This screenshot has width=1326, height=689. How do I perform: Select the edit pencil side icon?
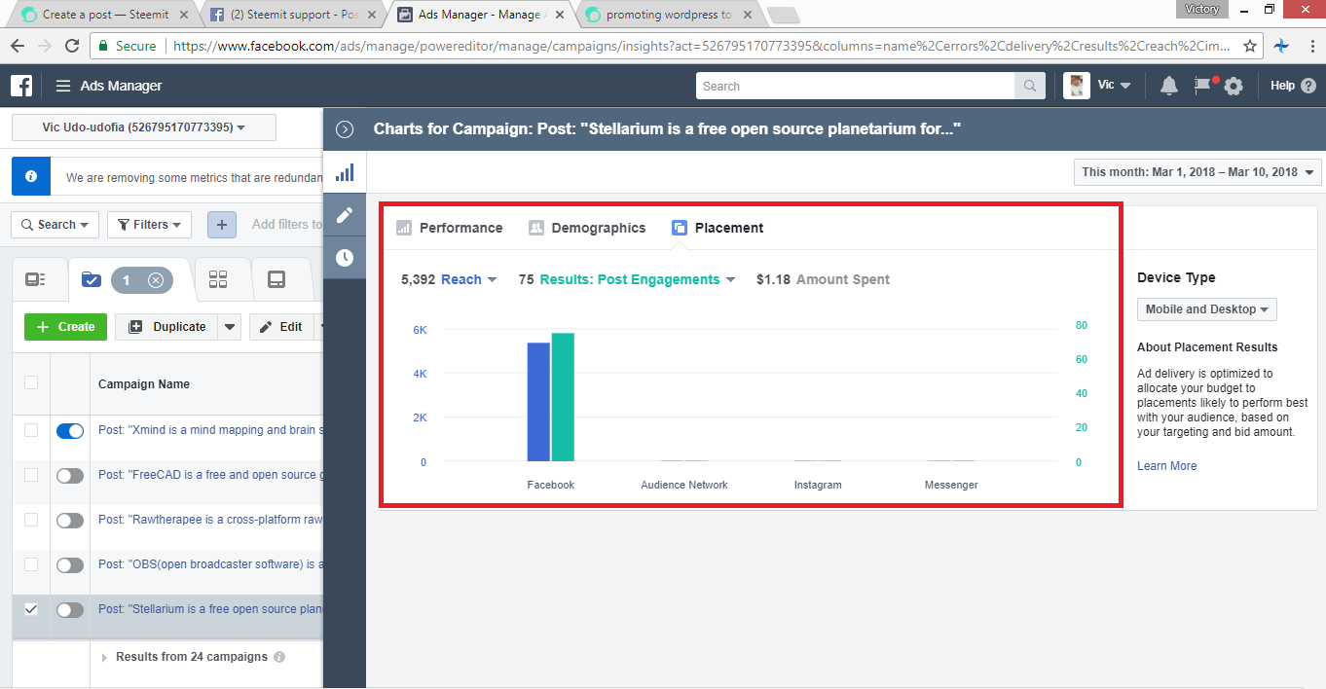pos(344,215)
